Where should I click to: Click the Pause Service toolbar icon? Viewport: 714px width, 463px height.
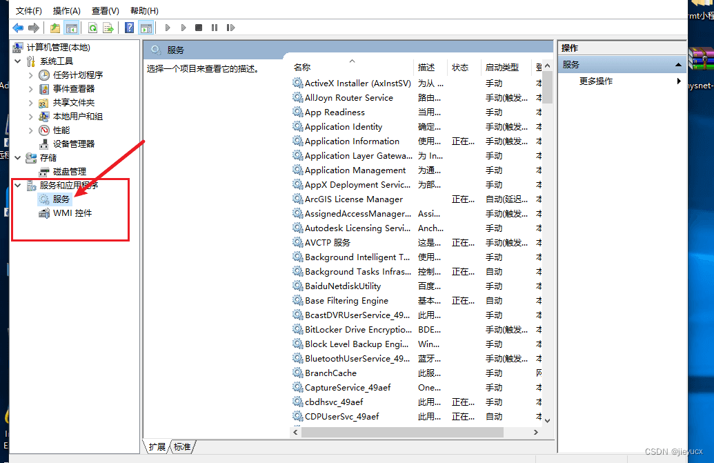[x=215, y=28]
